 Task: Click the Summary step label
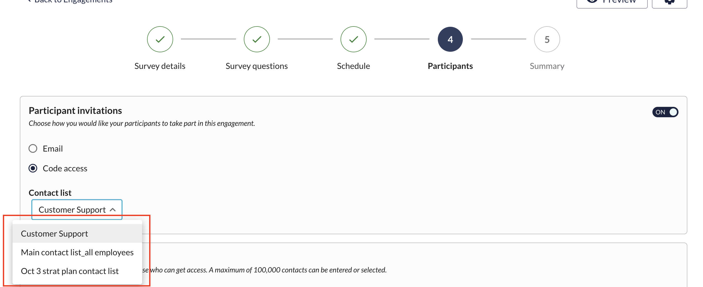547,66
